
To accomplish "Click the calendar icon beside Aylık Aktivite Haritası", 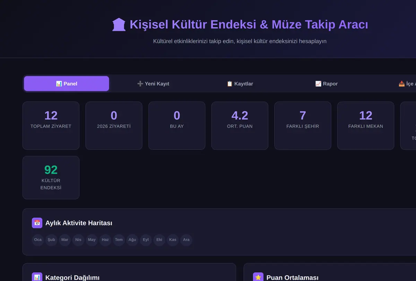I will click(x=37, y=223).
